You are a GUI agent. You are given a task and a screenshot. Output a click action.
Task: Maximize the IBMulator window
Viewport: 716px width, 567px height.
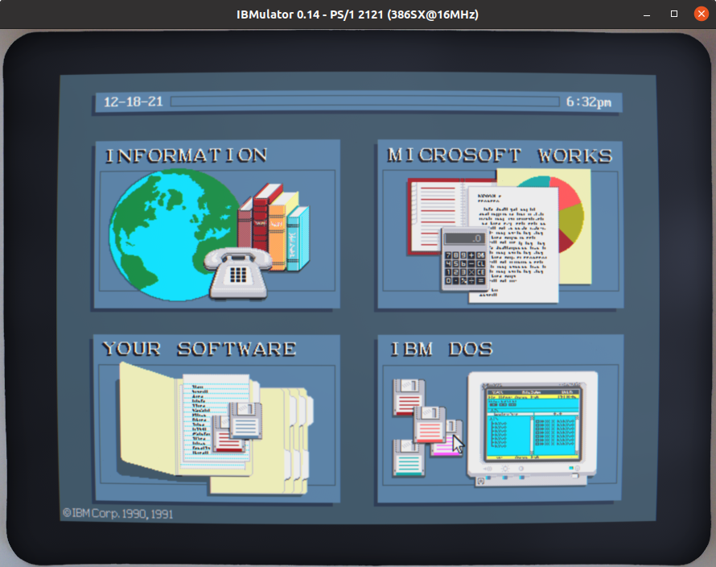[674, 14]
